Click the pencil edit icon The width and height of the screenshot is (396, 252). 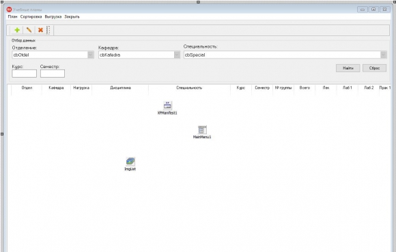point(29,30)
